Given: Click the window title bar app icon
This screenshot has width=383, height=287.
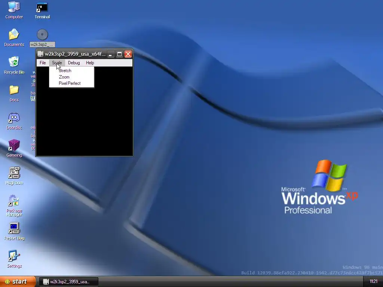Looking at the screenshot, I should pyautogui.click(x=40, y=54).
